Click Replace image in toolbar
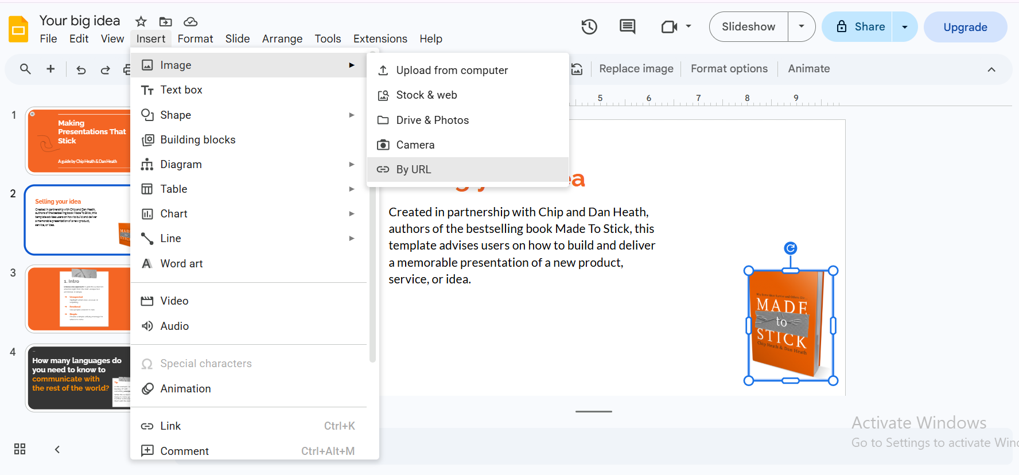Viewport: 1019px width, 475px height. 636,69
